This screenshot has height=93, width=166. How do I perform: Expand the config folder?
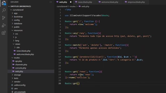[12, 20]
